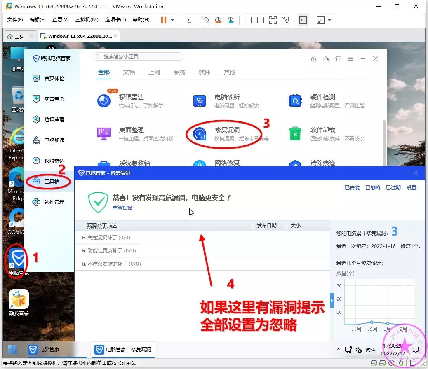Open 电脑管家 desktop shortcut

(x=19, y=260)
